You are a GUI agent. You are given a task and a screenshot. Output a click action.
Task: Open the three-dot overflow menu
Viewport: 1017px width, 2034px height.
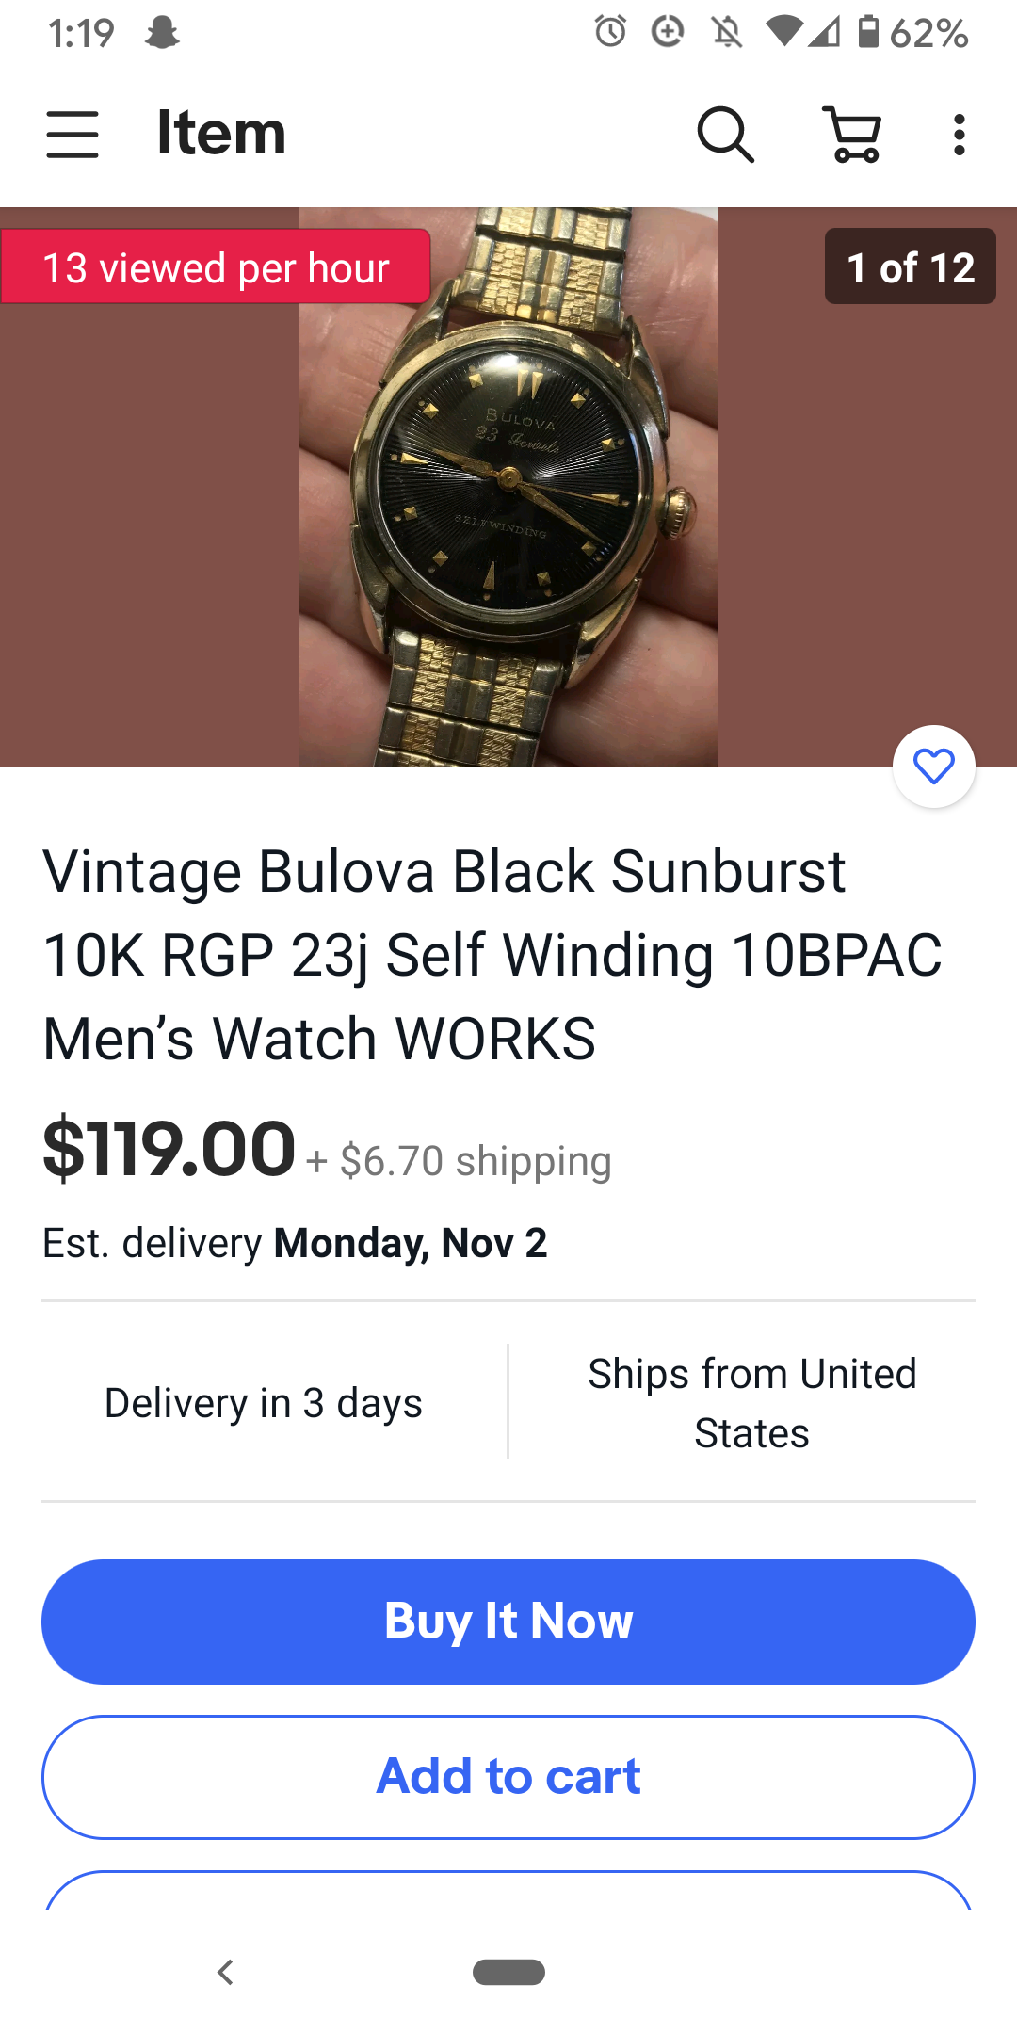coord(959,135)
